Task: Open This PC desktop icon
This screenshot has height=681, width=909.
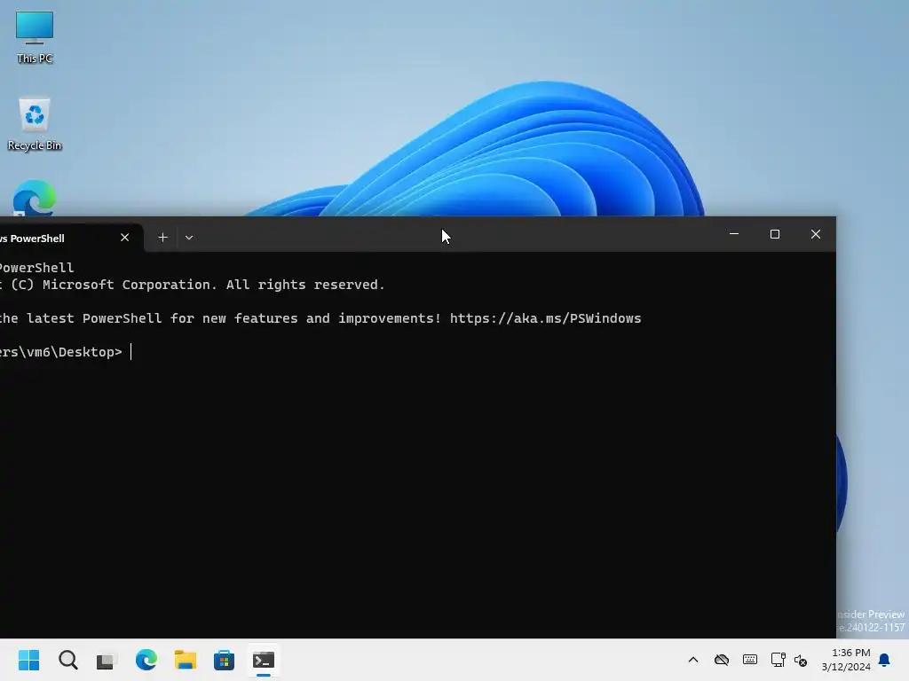Action: (x=35, y=37)
